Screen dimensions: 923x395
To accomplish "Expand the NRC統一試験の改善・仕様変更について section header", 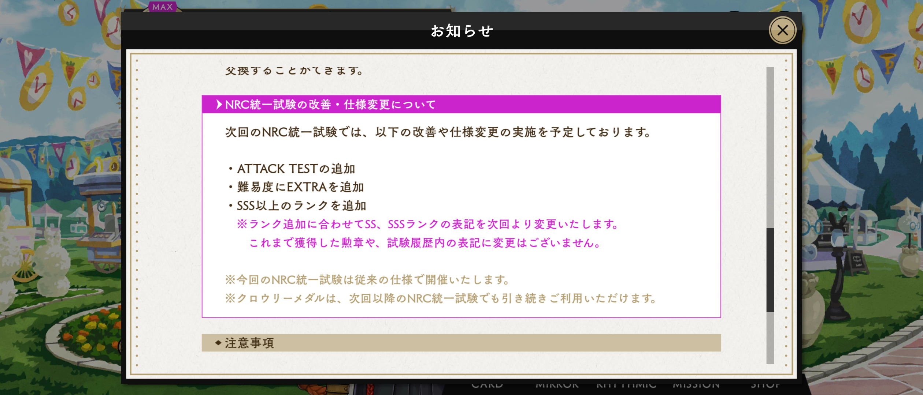I will coord(461,105).
